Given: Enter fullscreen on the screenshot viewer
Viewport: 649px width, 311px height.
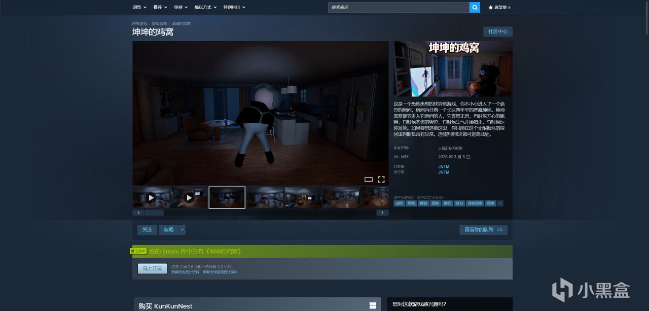Looking at the screenshot, I should click(x=381, y=179).
